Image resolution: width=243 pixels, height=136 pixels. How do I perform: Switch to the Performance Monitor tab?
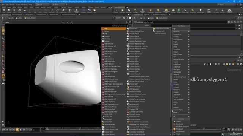[x=159, y=15]
